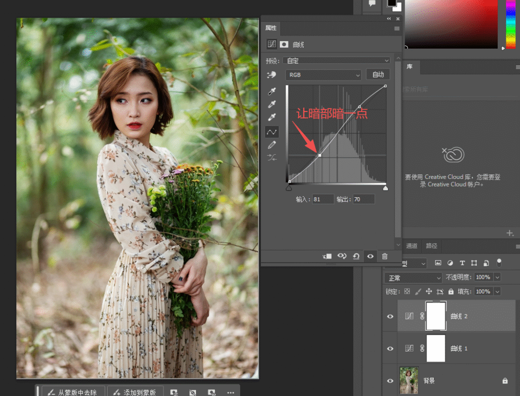This screenshot has width=520, height=396.
Task: Select the 库 panel tab
Action: click(x=410, y=67)
